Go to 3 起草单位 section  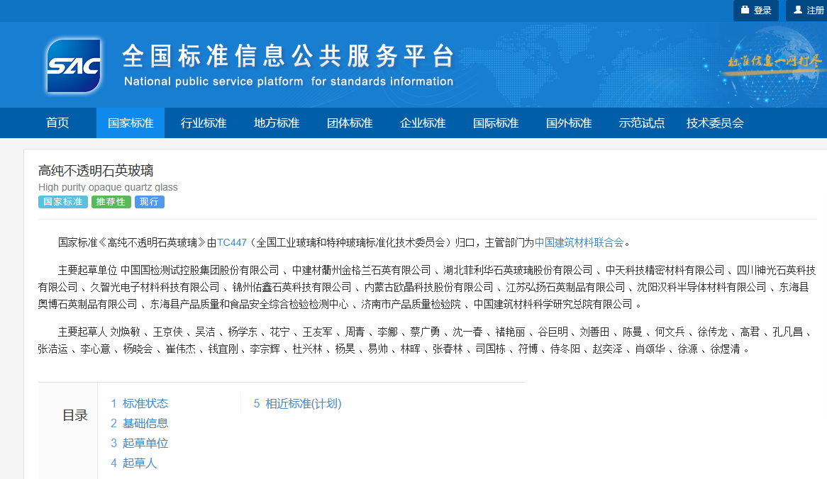(140, 444)
